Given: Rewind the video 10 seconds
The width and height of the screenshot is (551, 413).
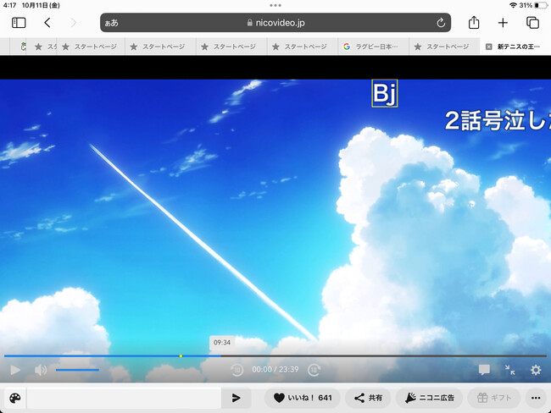Looking at the screenshot, I should click(237, 370).
